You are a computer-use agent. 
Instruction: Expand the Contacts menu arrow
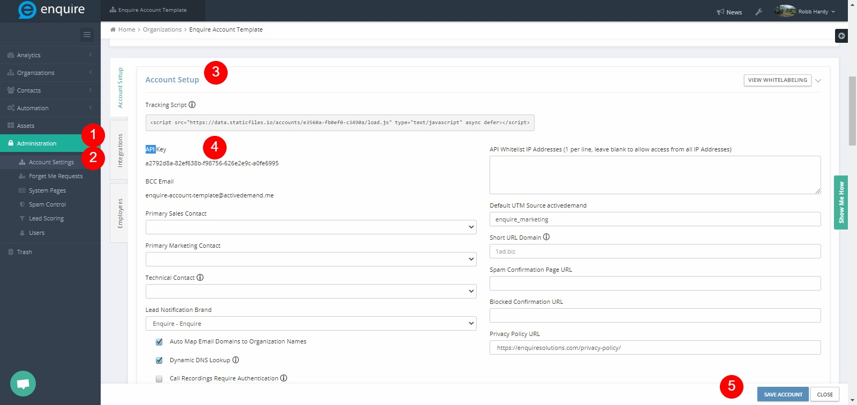pos(91,90)
